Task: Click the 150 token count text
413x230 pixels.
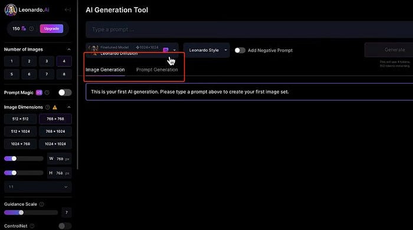Action: [16, 29]
